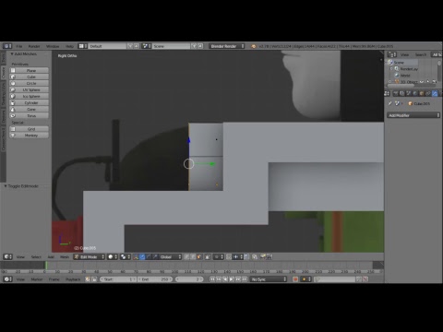This screenshot has width=443, height=332.
Task: Open the Blender Render engine dropdown
Action: tap(227, 46)
